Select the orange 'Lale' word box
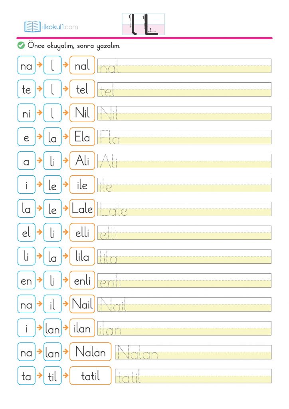289x409 pixels. point(82,208)
